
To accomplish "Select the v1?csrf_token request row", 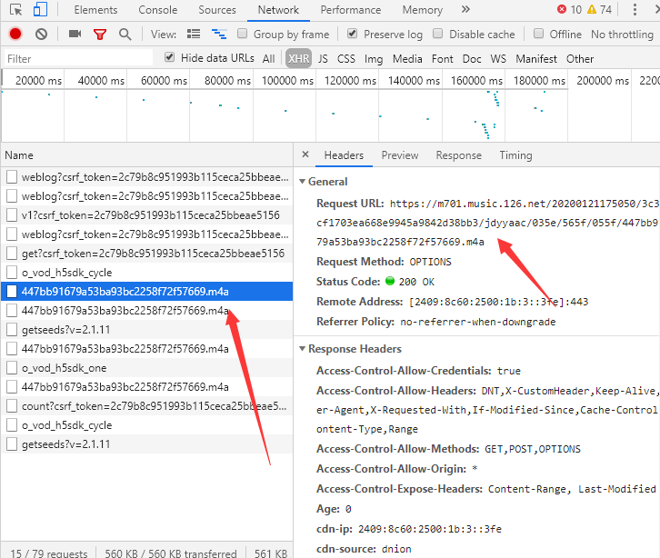I will [146, 215].
